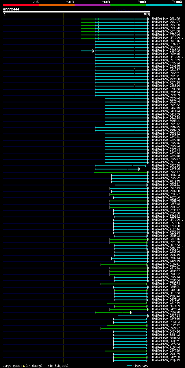Select the UniRef100_Q38814 label
The width and height of the screenshot is (185, 368).
click(x=166, y=86)
